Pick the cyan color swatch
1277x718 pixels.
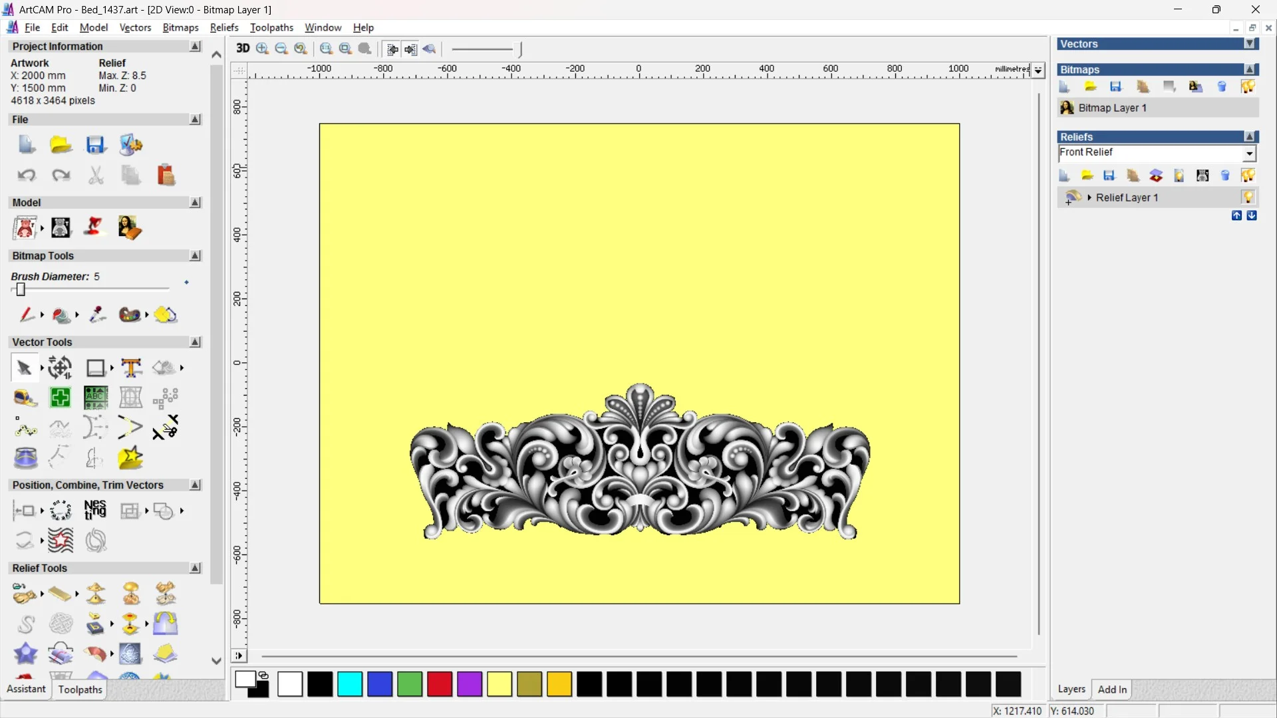(x=350, y=684)
